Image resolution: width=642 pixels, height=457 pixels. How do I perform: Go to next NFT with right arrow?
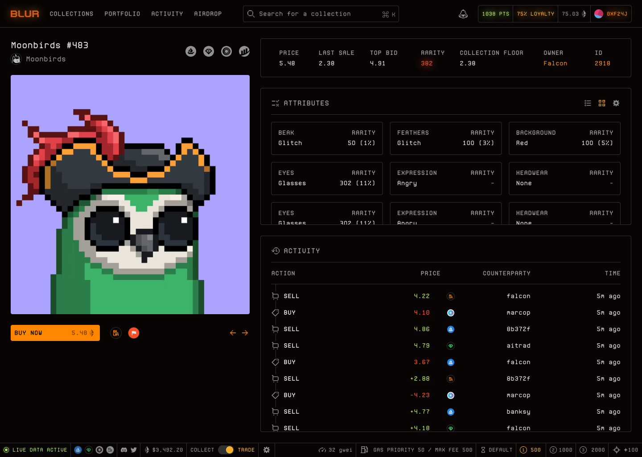pos(245,333)
